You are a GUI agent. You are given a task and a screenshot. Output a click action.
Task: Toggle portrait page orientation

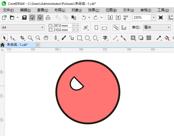(x=96, y=28)
